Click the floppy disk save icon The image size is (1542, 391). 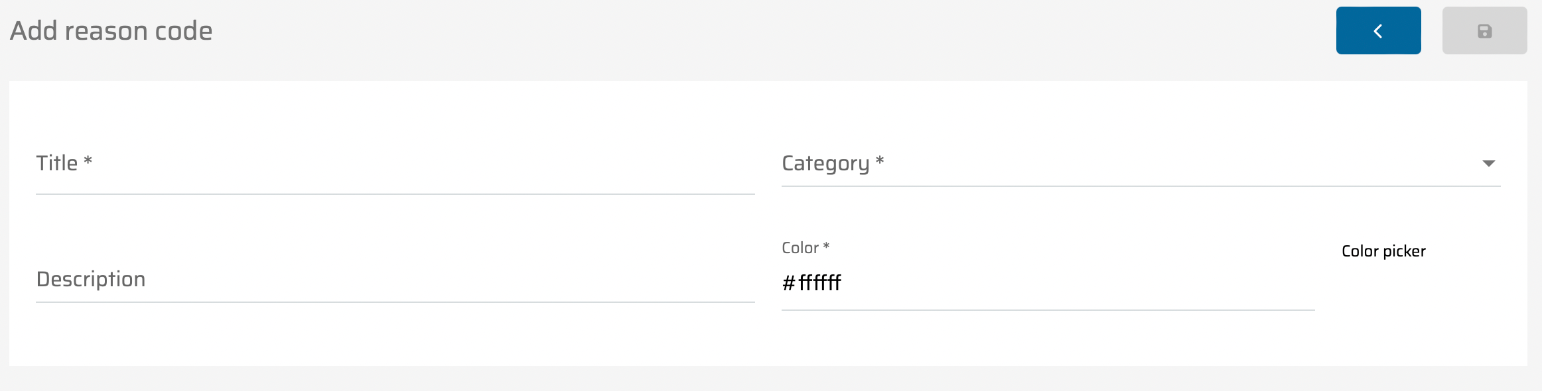1484,31
